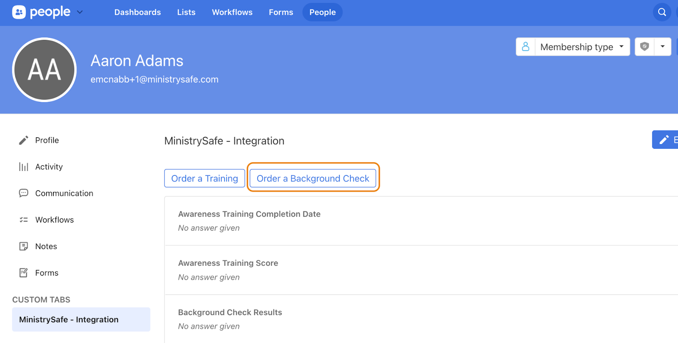Click the Forms icon in sidebar
Image resolution: width=678 pixels, height=343 pixels.
[x=24, y=273]
